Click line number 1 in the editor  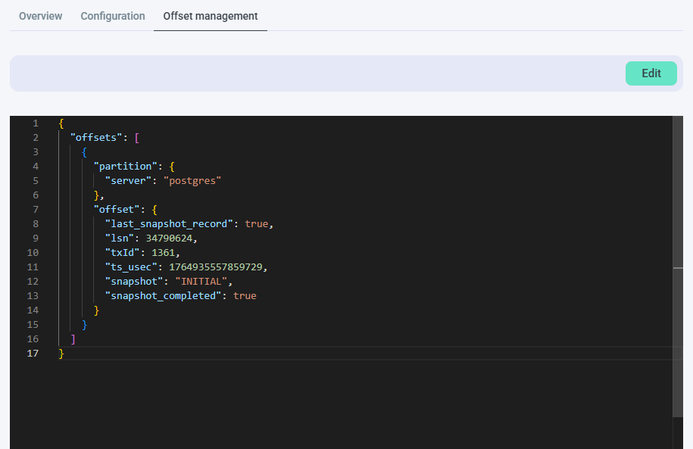point(35,123)
